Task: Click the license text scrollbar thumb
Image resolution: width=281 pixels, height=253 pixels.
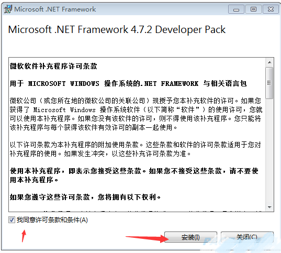Action: click(x=269, y=83)
